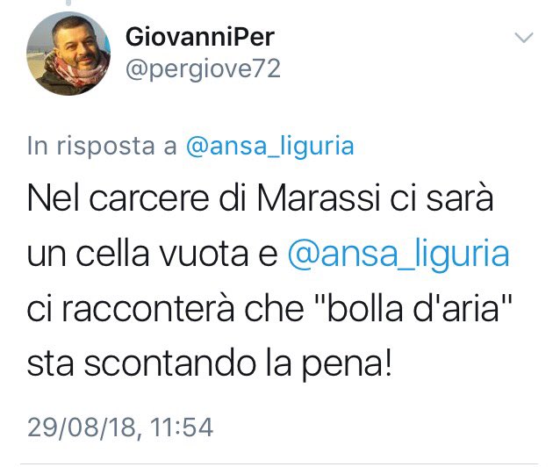Visit the @pergiove72 handle
Viewport: 560px width, 467px height.
(x=203, y=69)
